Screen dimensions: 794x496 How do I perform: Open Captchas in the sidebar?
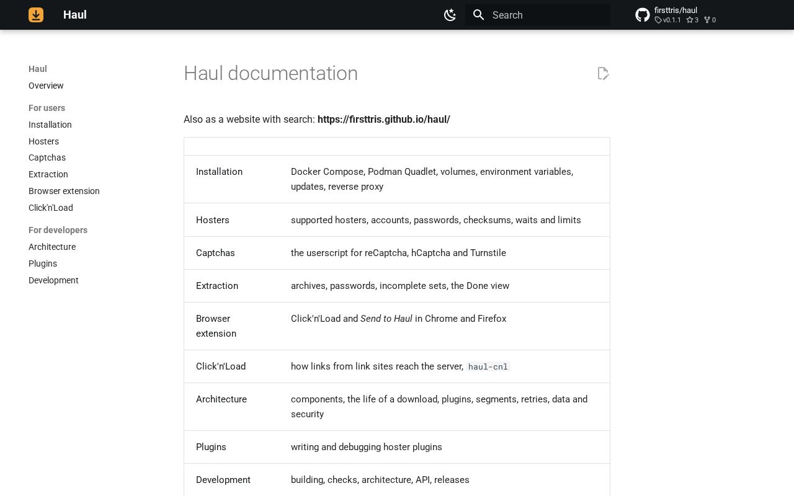[x=47, y=157]
